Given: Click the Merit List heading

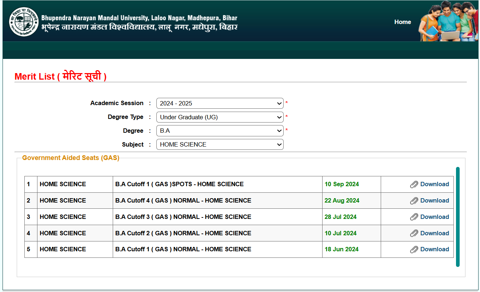Looking at the screenshot, I should point(60,76).
